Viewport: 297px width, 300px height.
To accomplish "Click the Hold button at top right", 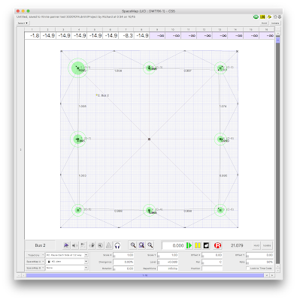I will (x=264, y=23).
